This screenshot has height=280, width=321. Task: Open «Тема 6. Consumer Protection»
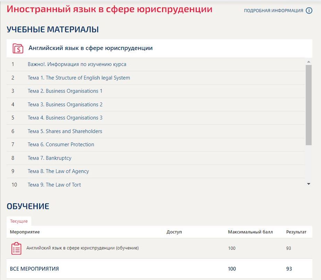(60, 145)
